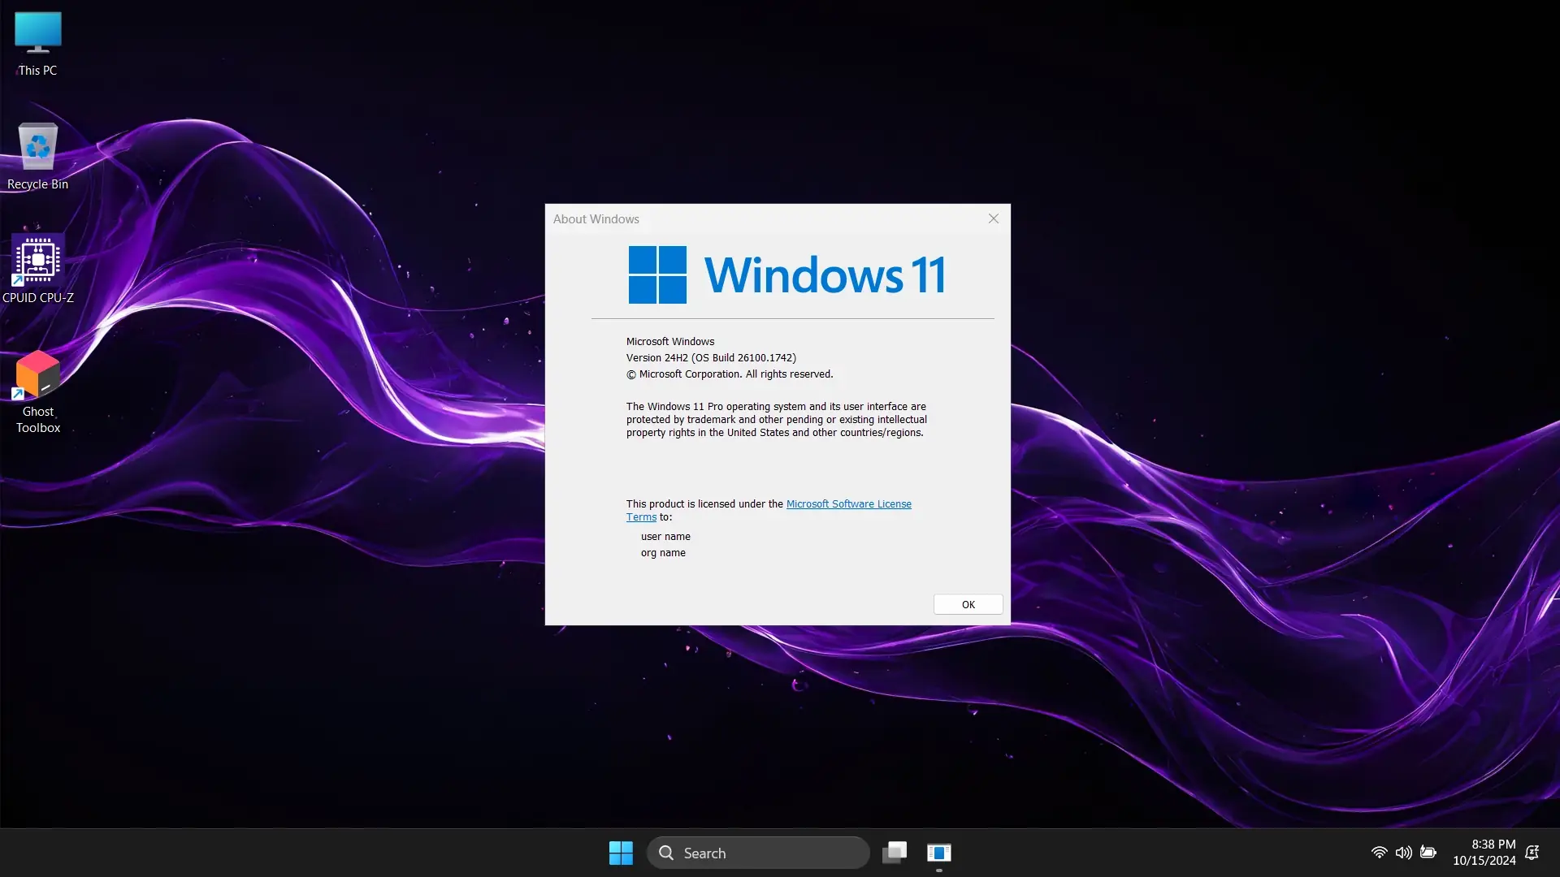Image resolution: width=1560 pixels, height=877 pixels.
Task: Open the notification bell icon
Action: [x=1532, y=853]
